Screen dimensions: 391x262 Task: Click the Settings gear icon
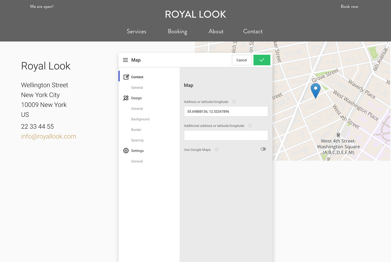click(x=126, y=151)
